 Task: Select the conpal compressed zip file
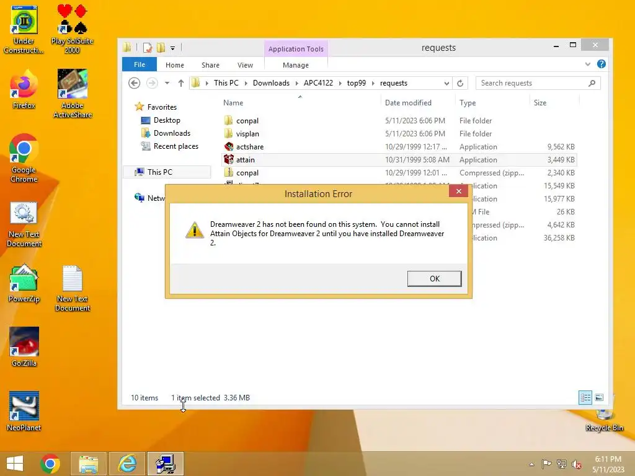399,172
